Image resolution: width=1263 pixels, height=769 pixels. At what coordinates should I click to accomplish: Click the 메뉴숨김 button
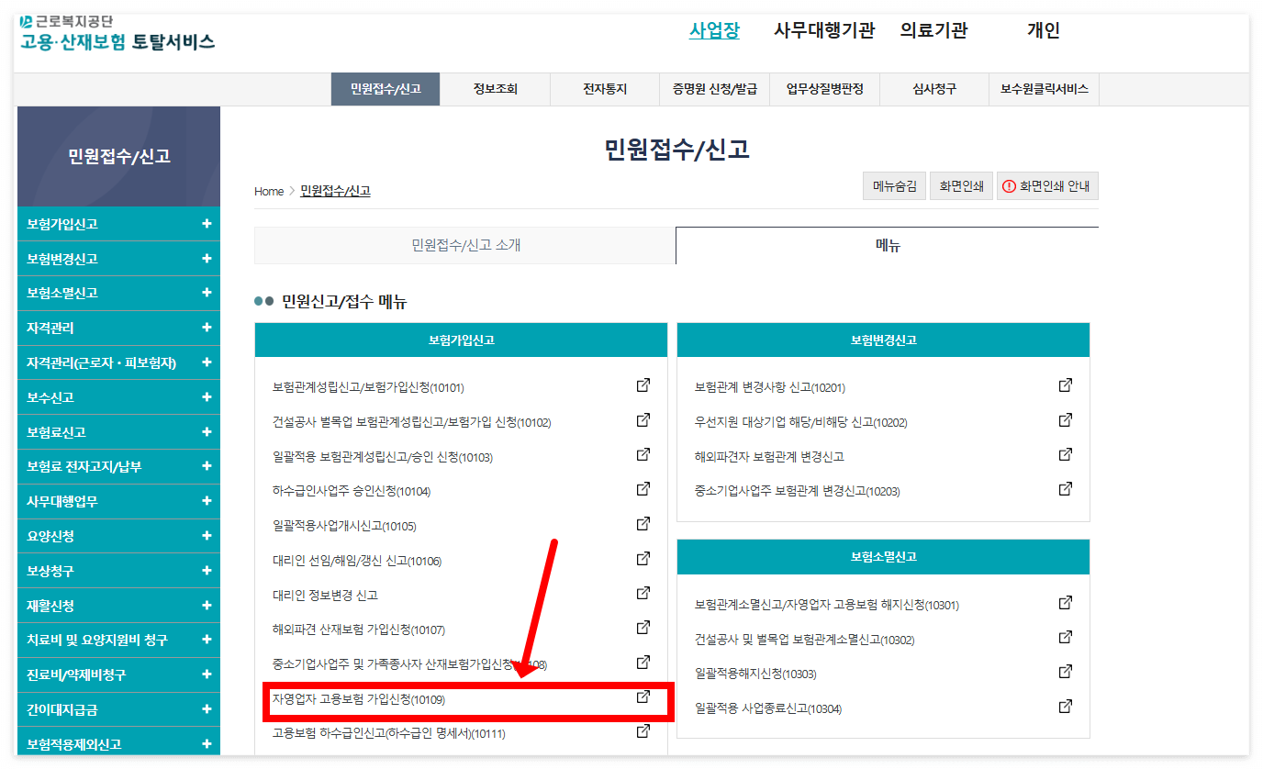893,185
